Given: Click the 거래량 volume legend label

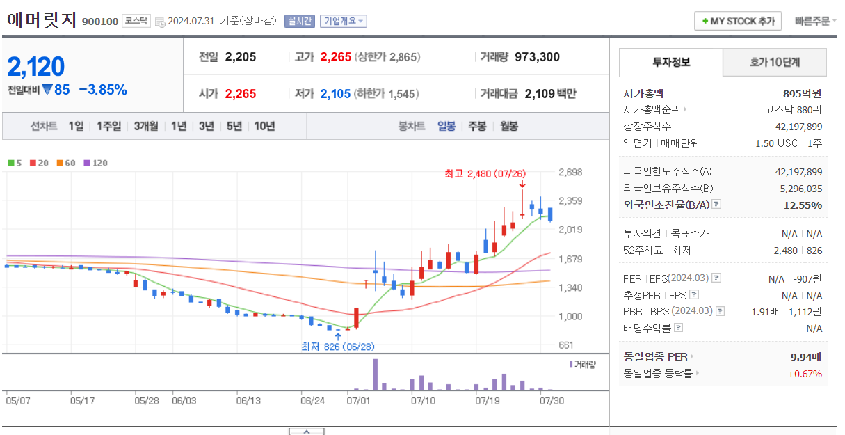Looking at the screenshot, I should [x=583, y=364].
